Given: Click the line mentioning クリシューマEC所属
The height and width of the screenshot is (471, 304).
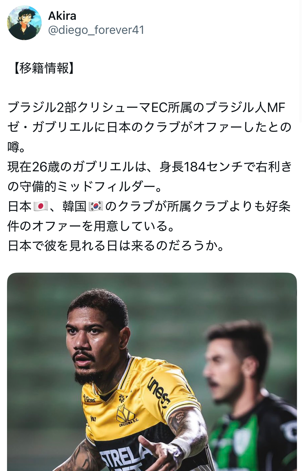Looking at the screenshot, I should click(146, 108).
